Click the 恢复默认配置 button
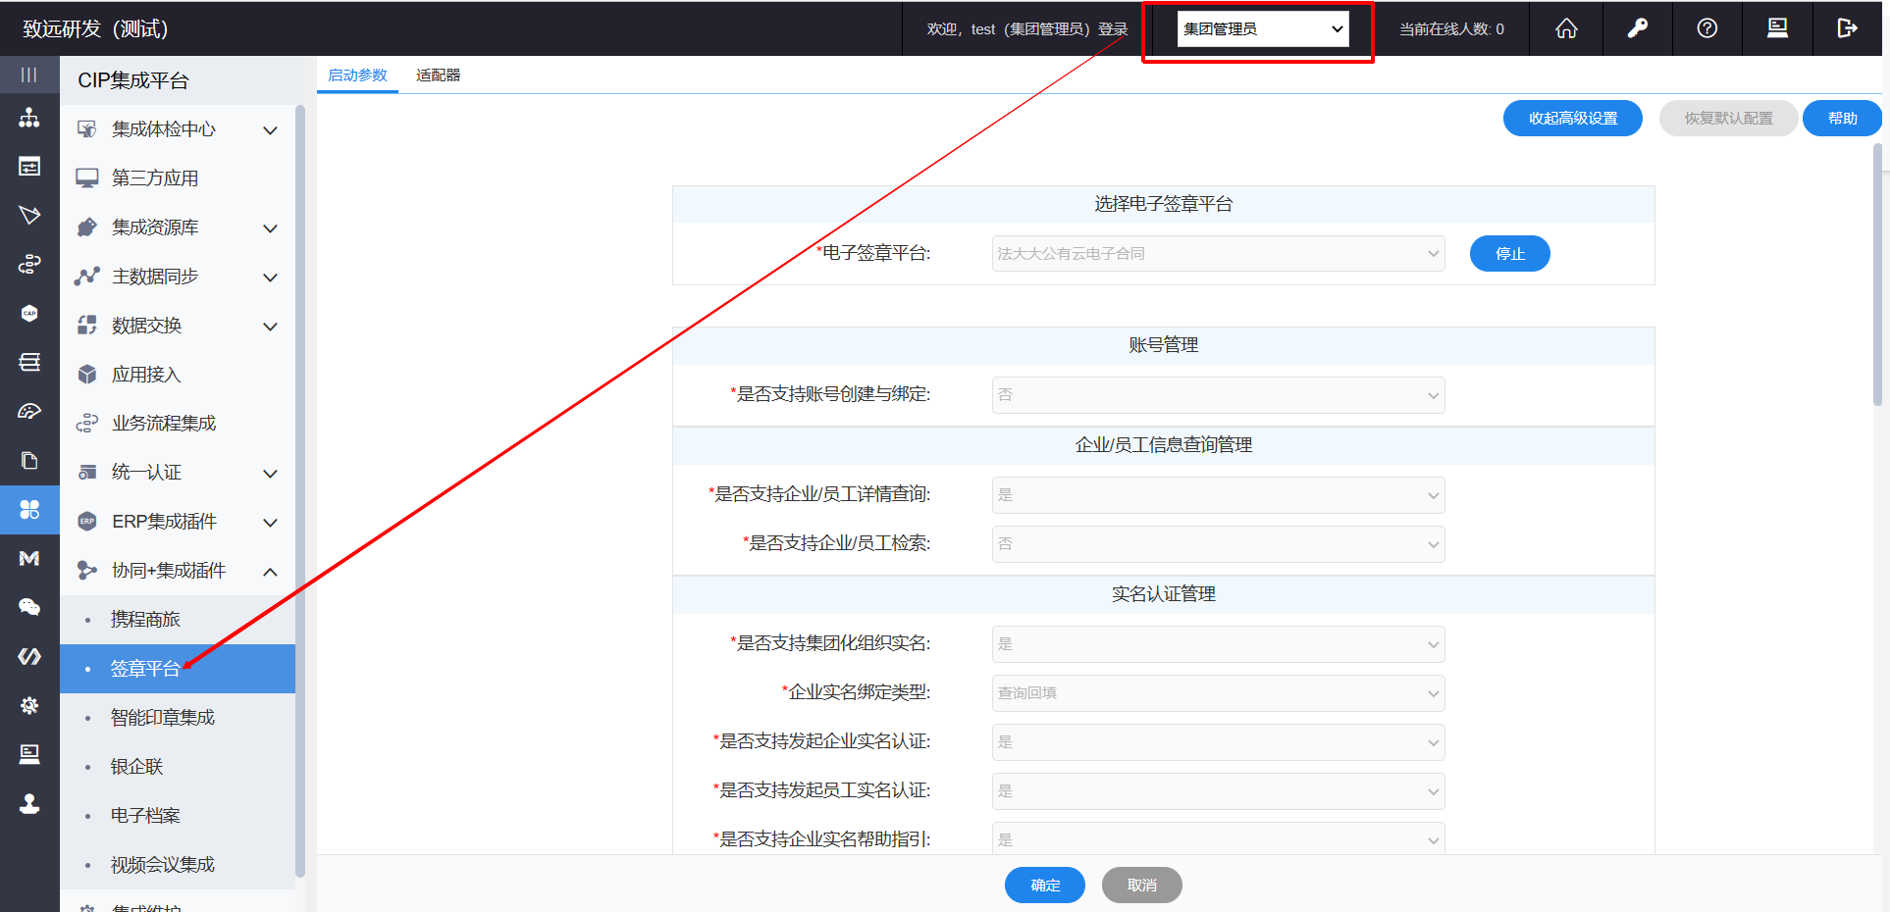 coord(1729,119)
